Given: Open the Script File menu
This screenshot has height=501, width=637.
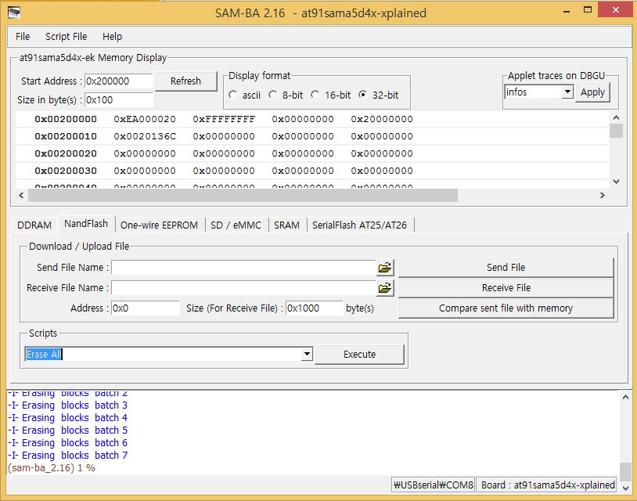Looking at the screenshot, I should click(66, 36).
